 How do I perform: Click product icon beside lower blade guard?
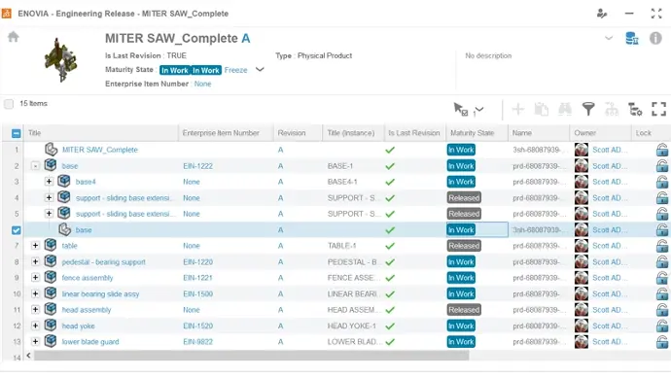pyautogui.click(x=51, y=341)
